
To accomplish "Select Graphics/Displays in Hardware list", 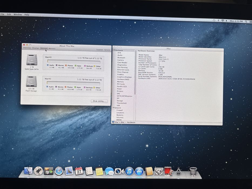I will tap(125, 77).
